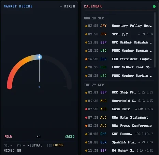This screenshot has height=155, width=159.
Task: Click impact dot beside FOMC Member Bowman event
Action: tap(86, 51)
